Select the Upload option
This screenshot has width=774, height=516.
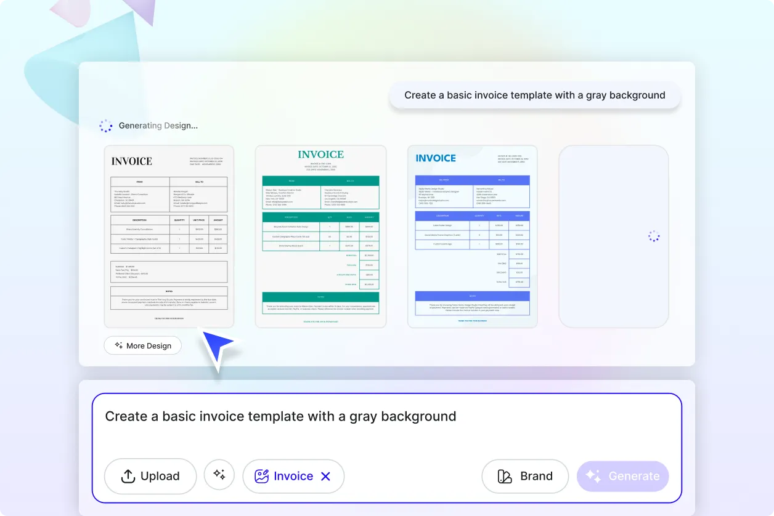(150, 476)
